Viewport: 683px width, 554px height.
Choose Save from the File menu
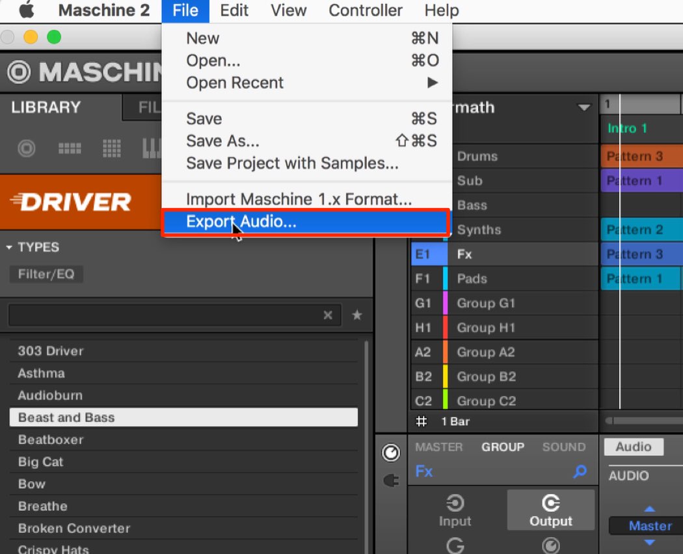pos(306,119)
